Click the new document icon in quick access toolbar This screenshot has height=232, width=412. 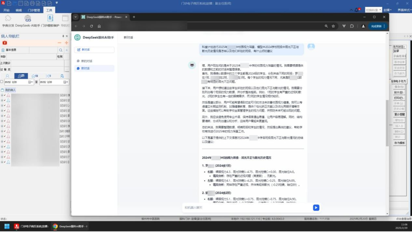[9, 3]
